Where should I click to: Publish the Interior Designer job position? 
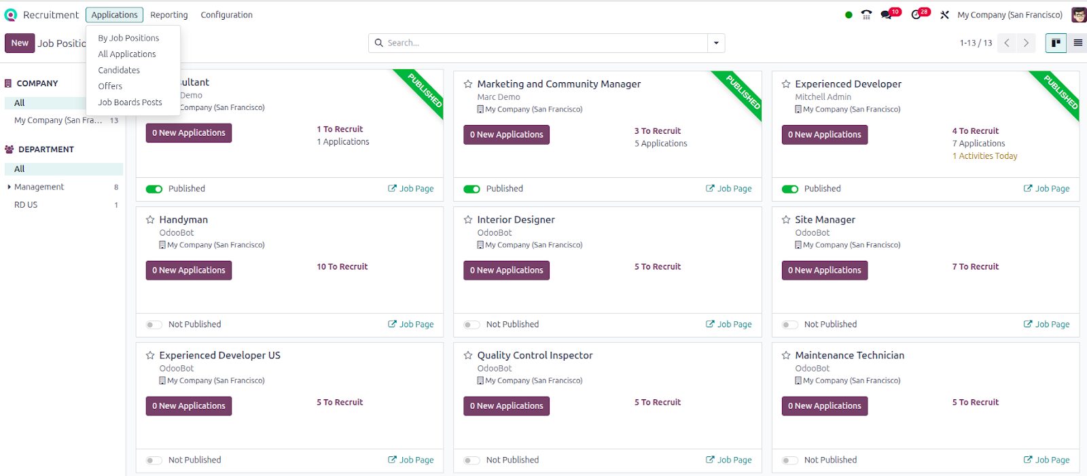pyautogui.click(x=471, y=325)
